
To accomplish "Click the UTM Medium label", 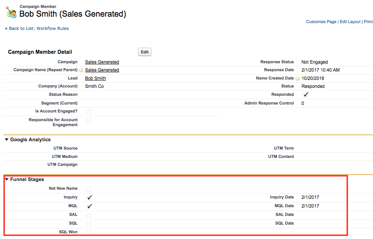I will (x=65, y=156).
